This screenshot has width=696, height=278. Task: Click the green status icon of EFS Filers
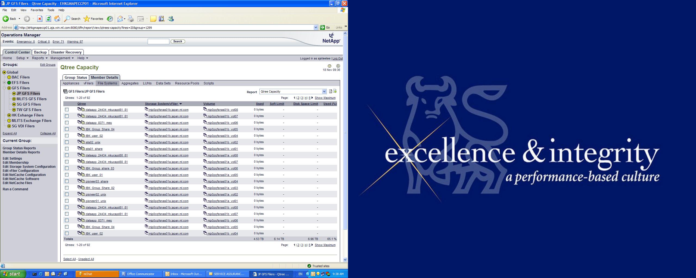point(9,83)
